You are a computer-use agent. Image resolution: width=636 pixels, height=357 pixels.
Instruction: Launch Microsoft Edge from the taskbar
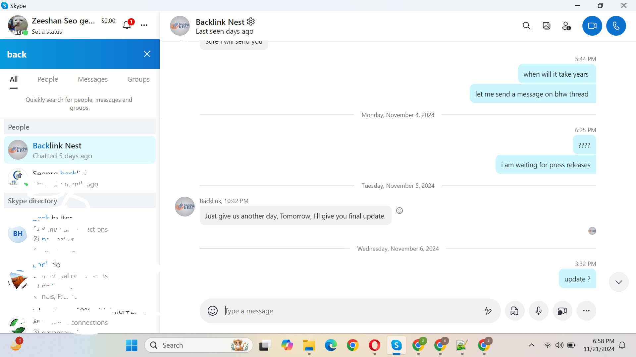[331, 345]
